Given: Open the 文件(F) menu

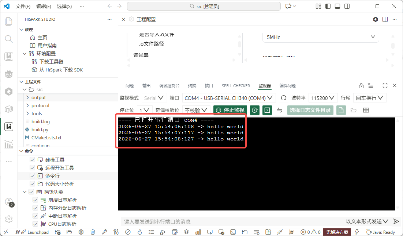Looking at the screenshot, I should pyautogui.click(x=23, y=6).
